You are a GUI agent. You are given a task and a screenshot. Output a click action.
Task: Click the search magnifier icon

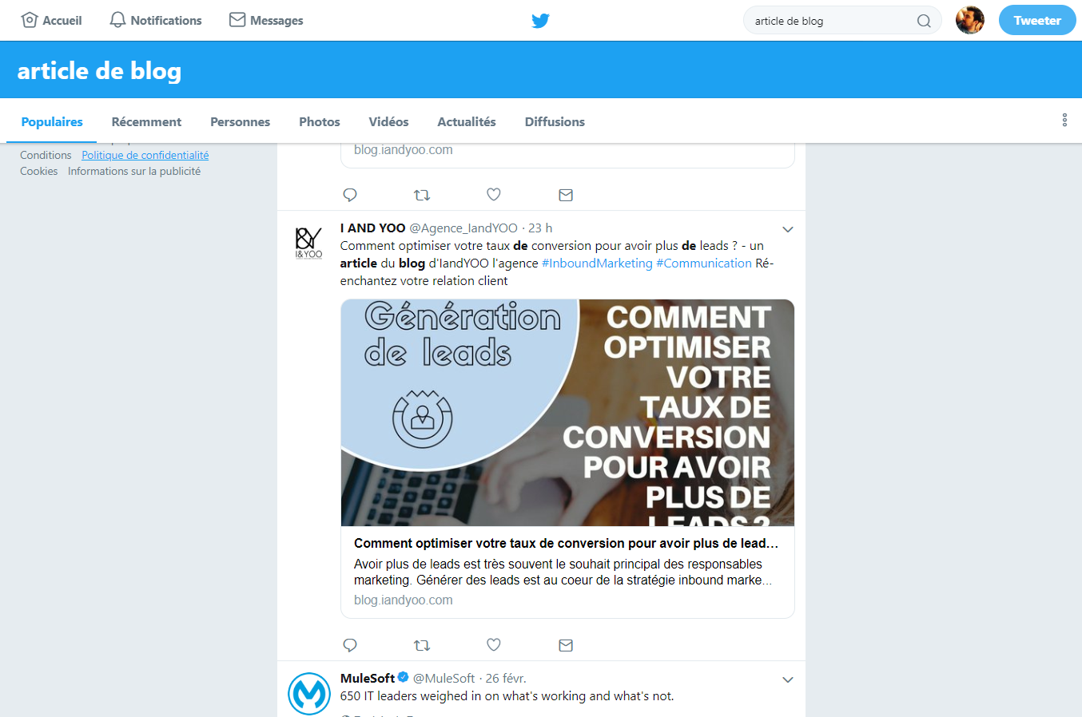[x=924, y=21]
